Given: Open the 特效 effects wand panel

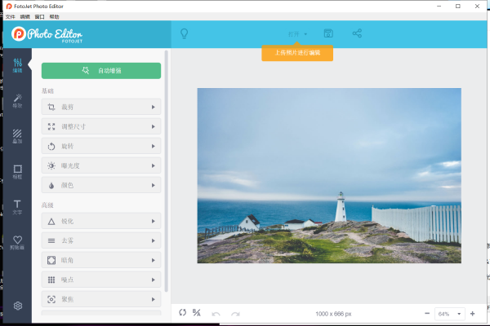Looking at the screenshot, I should click(17, 101).
